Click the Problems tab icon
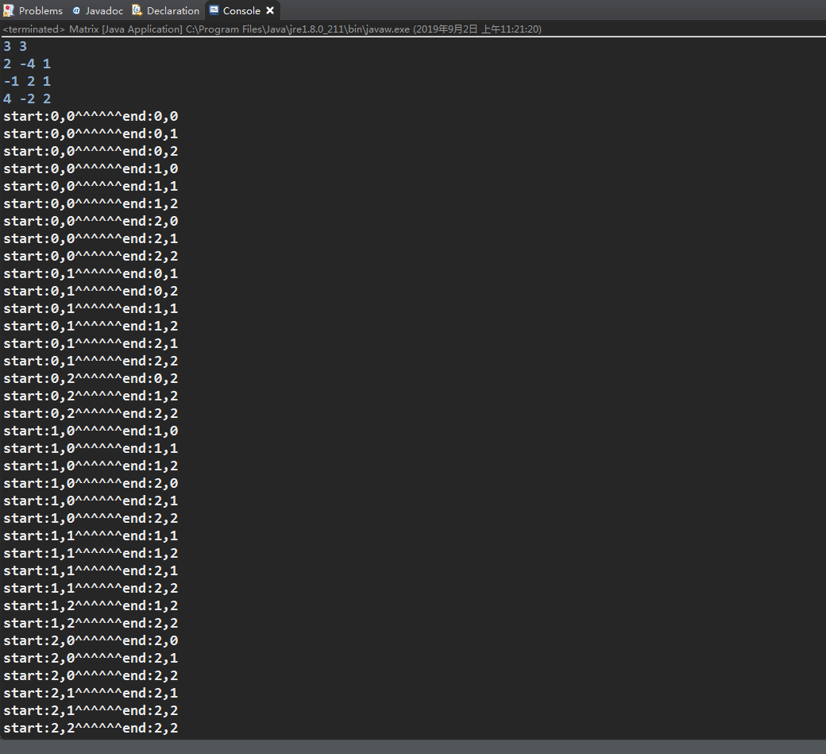 [9, 10]
